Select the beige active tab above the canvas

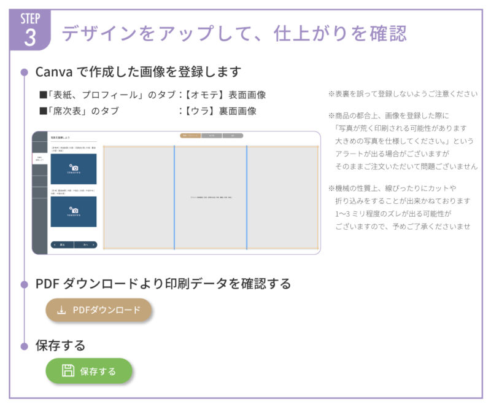[x=190, y=135]
